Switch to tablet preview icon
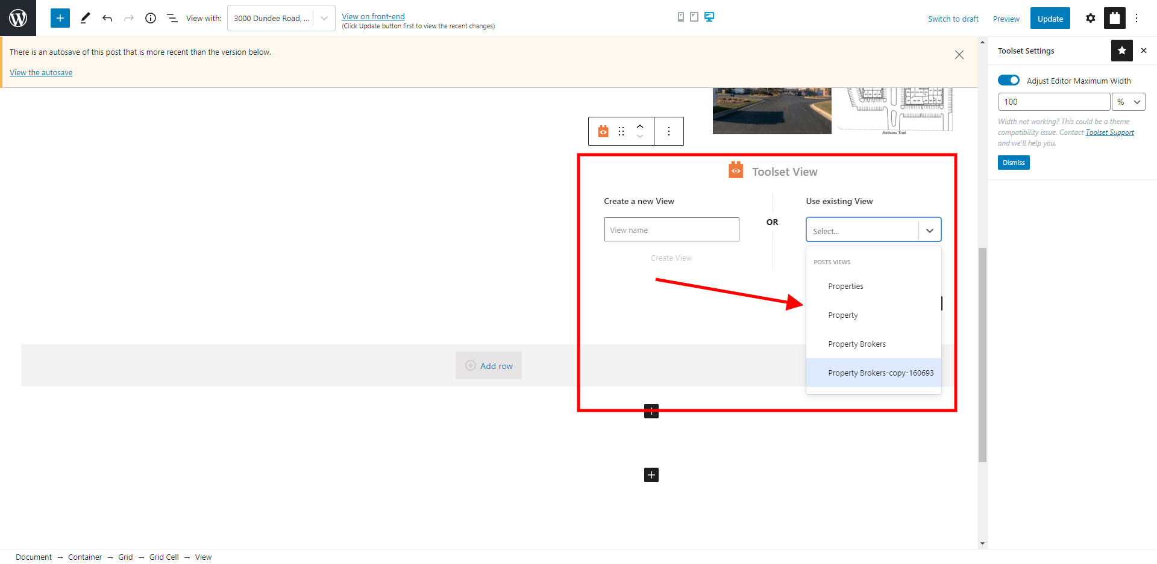The image size is (1157, 564). click(694, 17)
